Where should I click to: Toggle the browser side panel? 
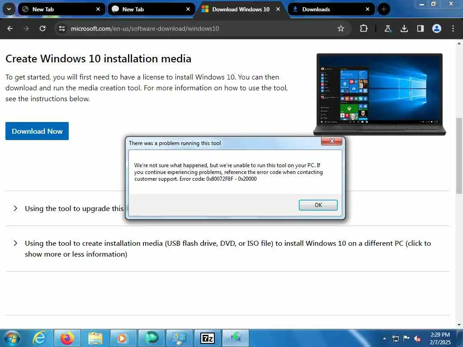point(420,28)
